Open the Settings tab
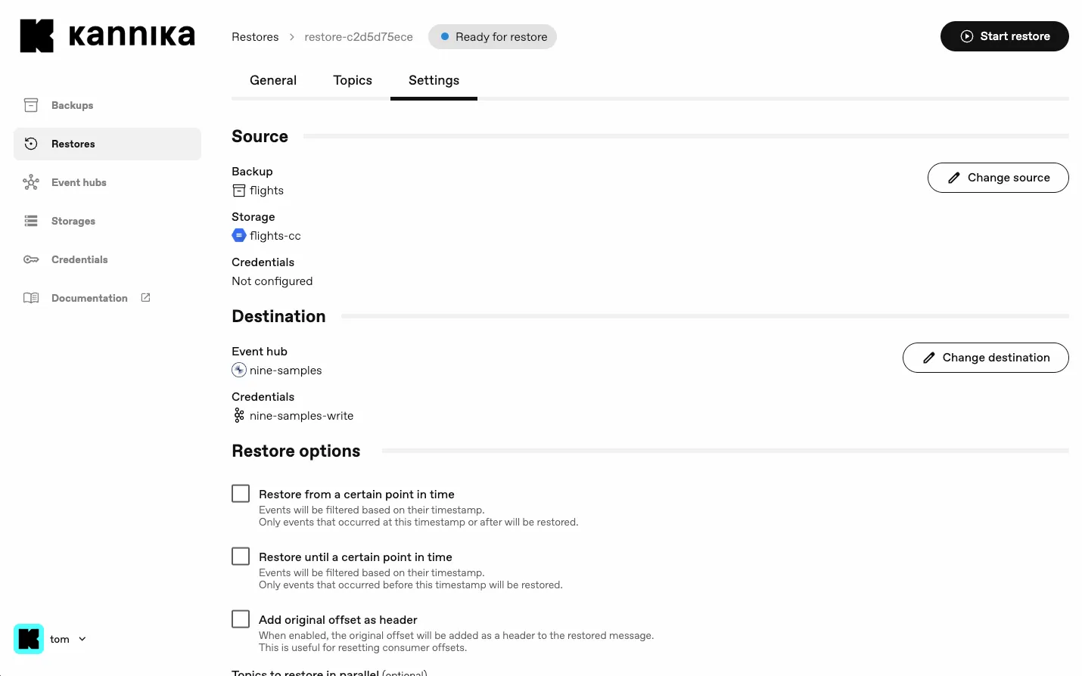Screen dimensions: 1082x676 [x=434, y=80]
